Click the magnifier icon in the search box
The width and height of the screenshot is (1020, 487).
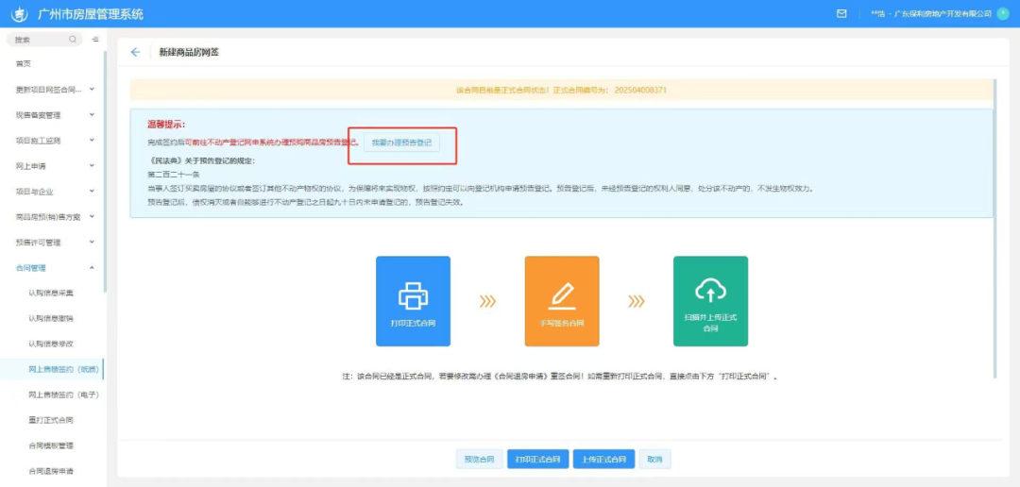tap(73, 40)
